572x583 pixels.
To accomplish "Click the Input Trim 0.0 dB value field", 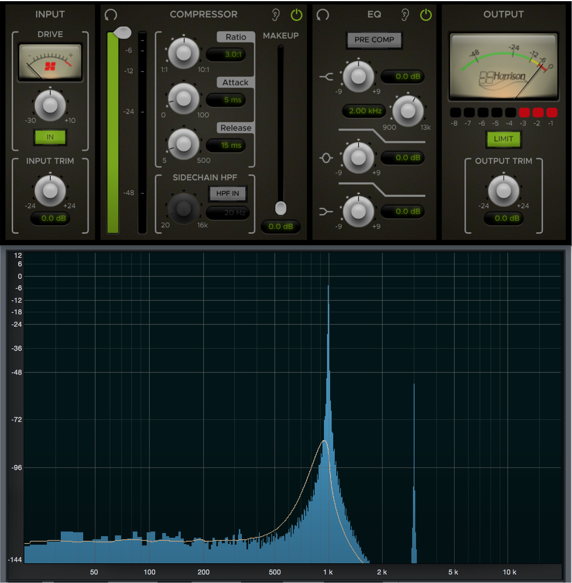I will tap(50, 218).
